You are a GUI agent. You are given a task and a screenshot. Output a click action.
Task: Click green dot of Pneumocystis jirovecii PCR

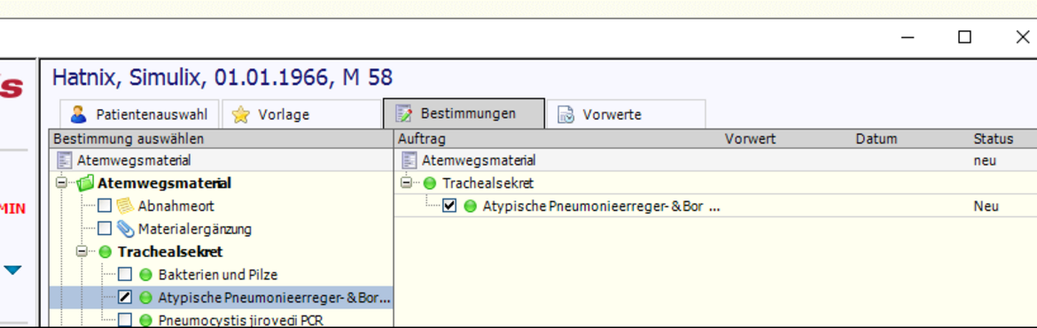(145, 320)
